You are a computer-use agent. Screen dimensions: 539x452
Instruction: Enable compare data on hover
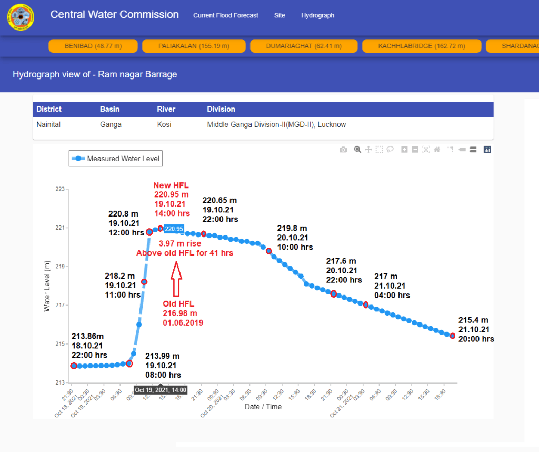pos(473,150)
